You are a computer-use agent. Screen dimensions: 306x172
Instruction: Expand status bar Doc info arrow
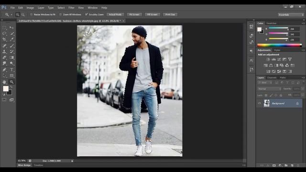point(72,161)
